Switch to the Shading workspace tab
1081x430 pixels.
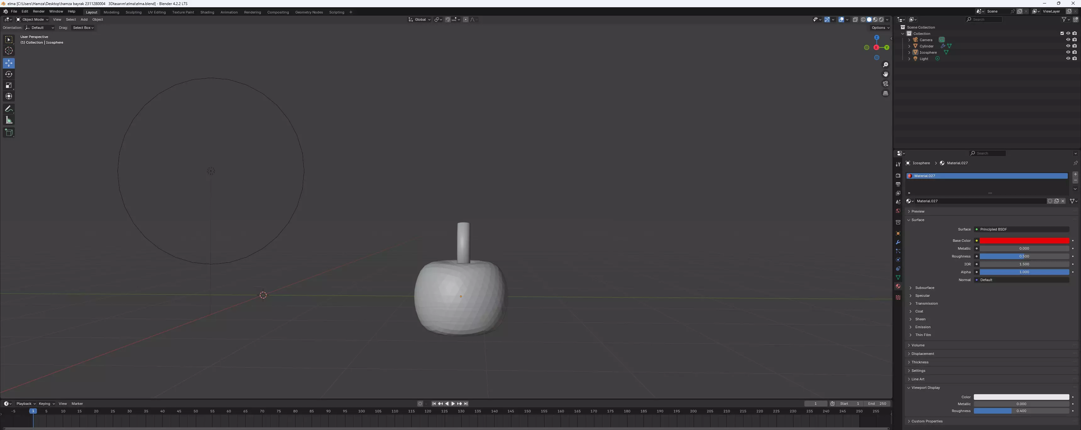[207, 12]
